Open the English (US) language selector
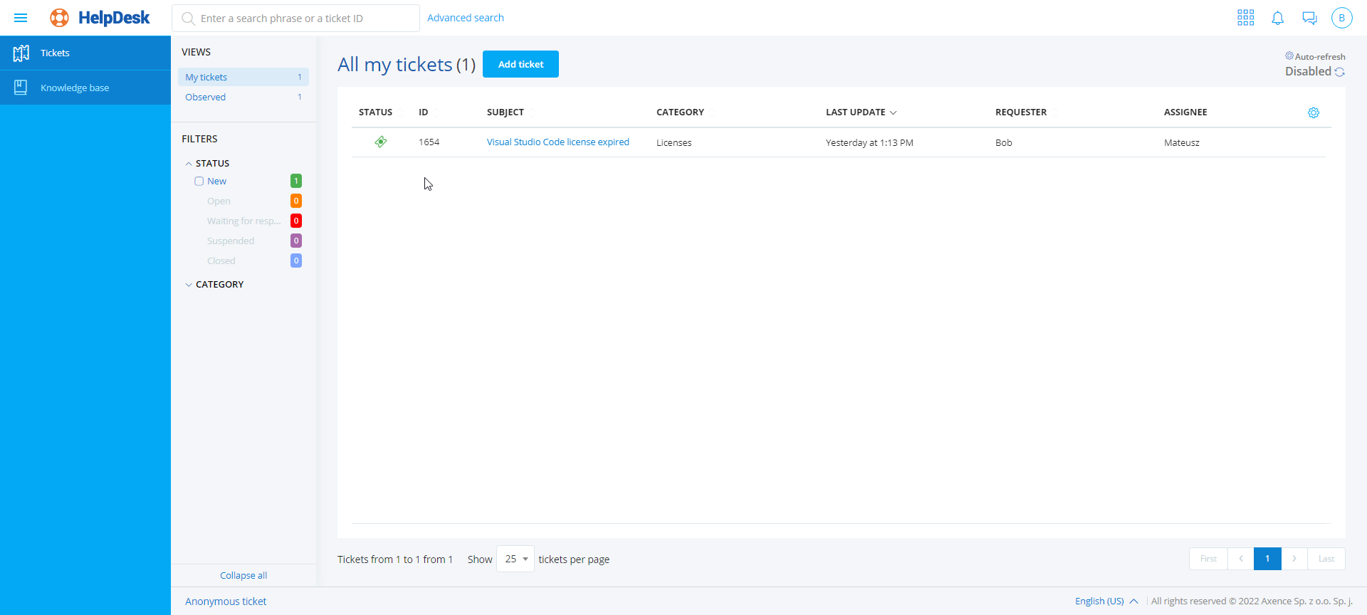This screenshot has height=615, width=1367. 1106,601
